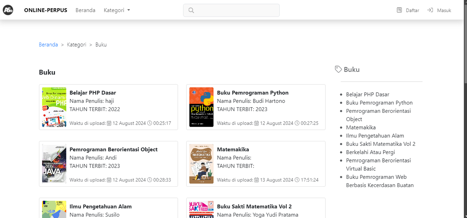Select Pemrograman Berorientasi Virtual Basic in sidebar

[x=378, y=165]
